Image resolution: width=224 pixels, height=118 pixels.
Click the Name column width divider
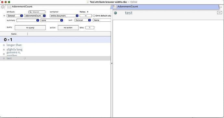point(28,34)
